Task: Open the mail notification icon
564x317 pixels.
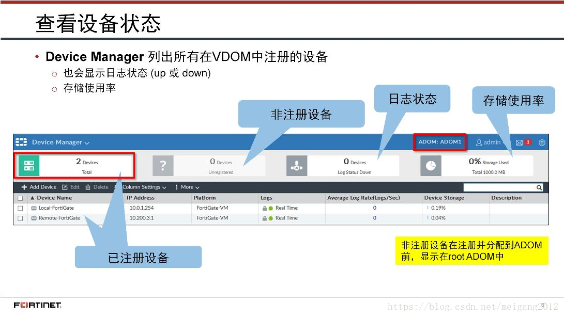Action: [519, 142]
